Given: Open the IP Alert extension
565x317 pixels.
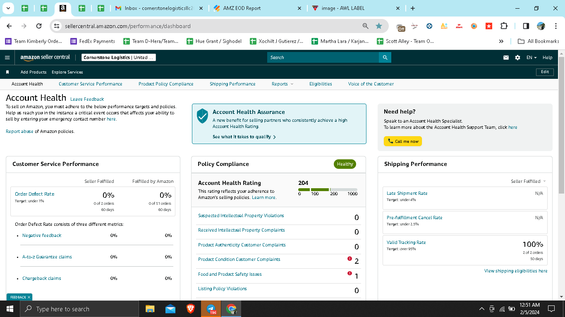Looking at the screenshot, I should tap(459, 26).
